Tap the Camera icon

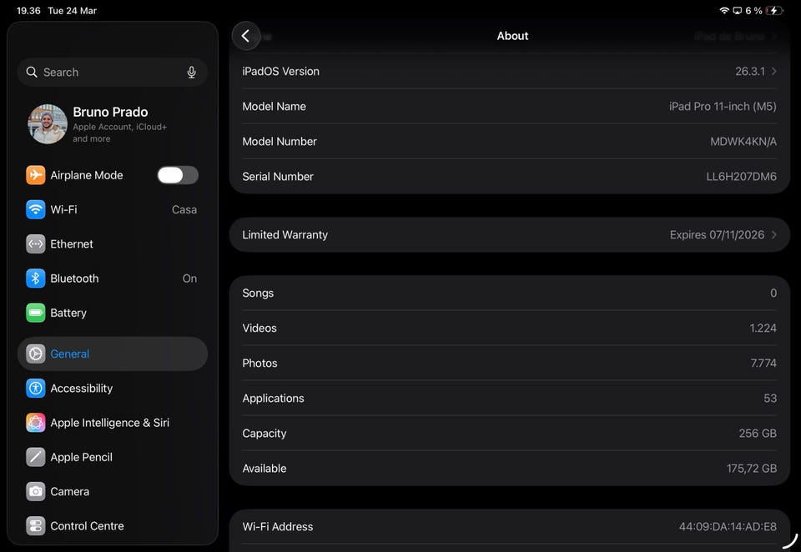pyautogui.click(x=36, y=492)
